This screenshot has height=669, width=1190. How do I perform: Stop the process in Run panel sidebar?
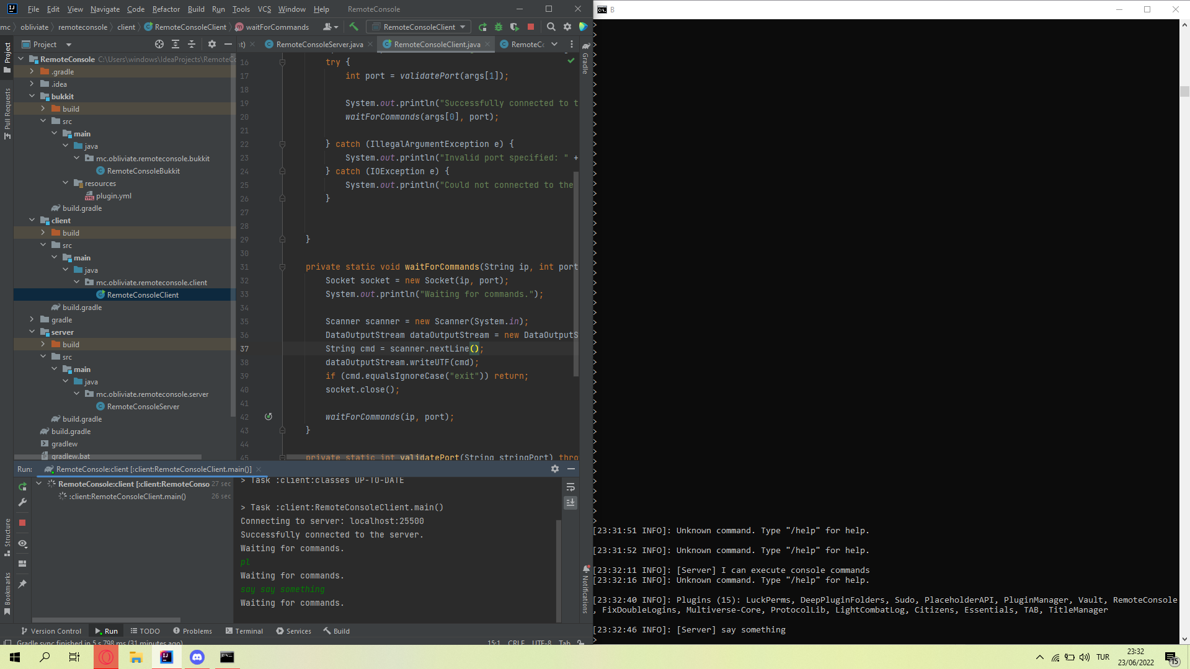click(x=22, y=523)
